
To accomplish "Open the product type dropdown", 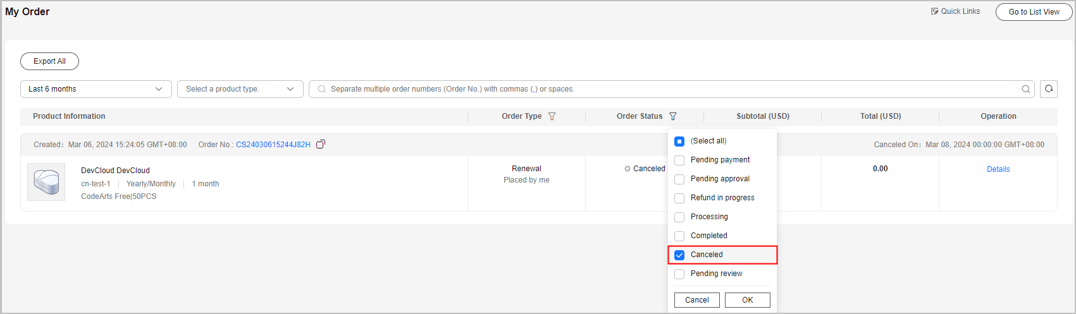I will 240,89.
